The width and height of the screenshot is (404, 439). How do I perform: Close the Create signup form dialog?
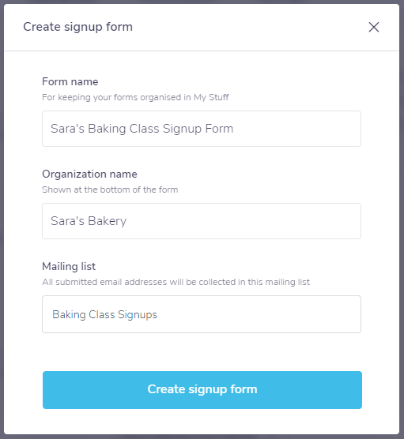373,27
